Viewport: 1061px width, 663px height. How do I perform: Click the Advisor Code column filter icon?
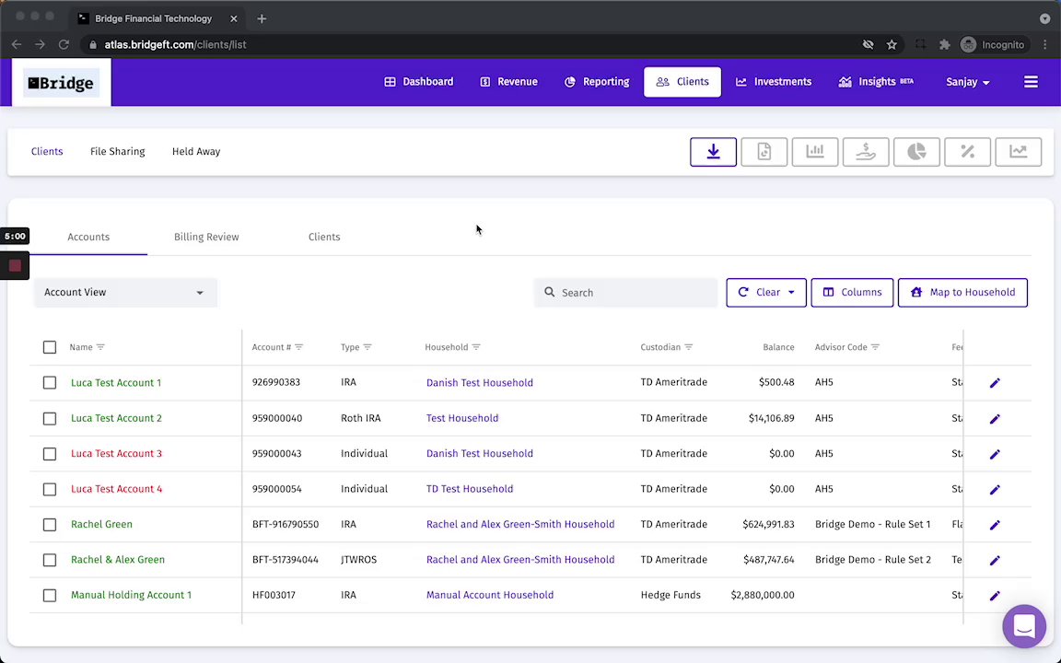pos(875,347)
